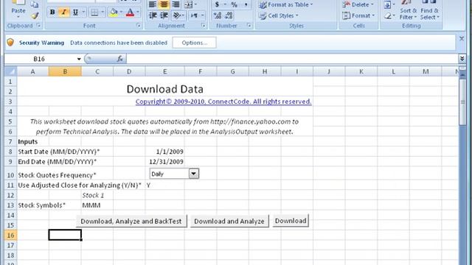Open Font dialog launcher
Viewport: 472px width, 265px height.
tap(139, 26)
